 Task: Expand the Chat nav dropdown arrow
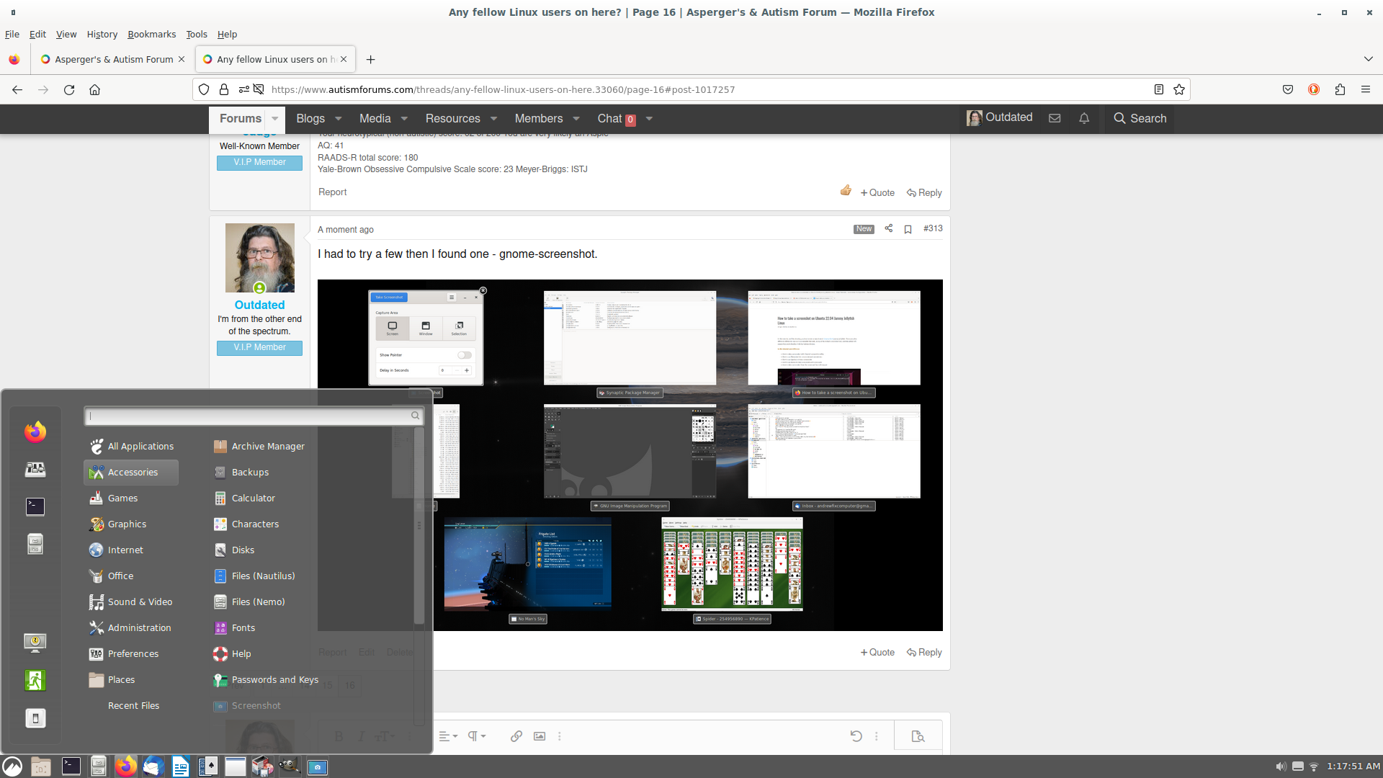(649, 118)
